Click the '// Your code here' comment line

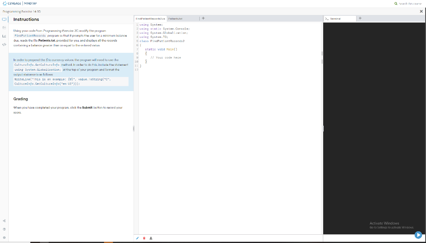click(x=166, y=57)
